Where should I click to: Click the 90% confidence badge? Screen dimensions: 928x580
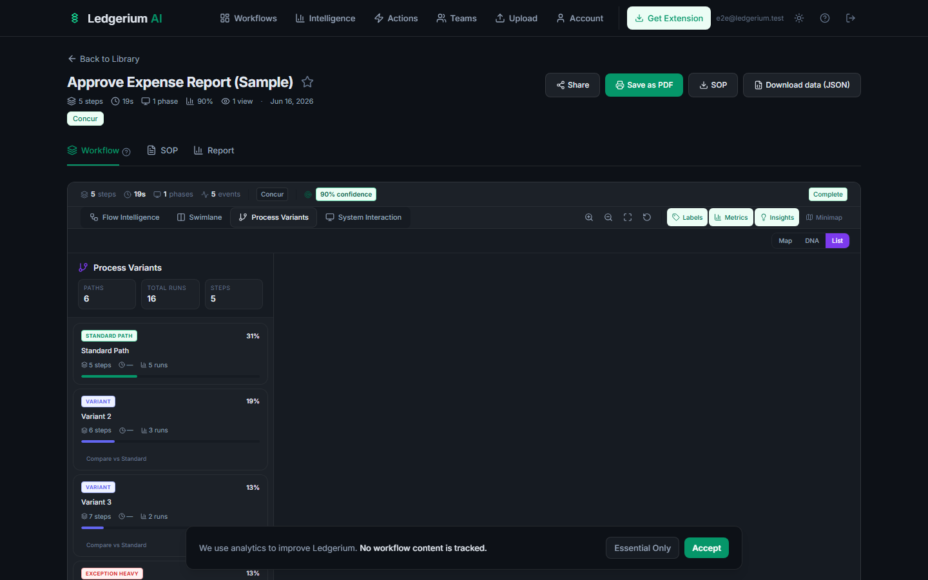coord(346,194)
